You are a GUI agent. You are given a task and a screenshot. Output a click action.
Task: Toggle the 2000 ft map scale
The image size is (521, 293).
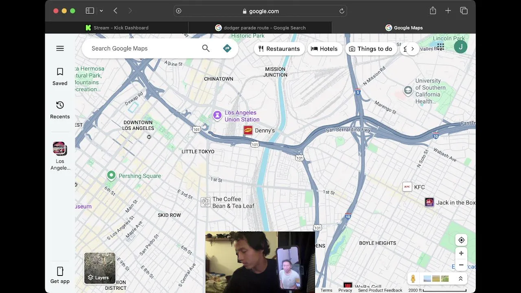point(437,290)
